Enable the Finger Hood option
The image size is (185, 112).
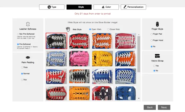tap(151, 40)
